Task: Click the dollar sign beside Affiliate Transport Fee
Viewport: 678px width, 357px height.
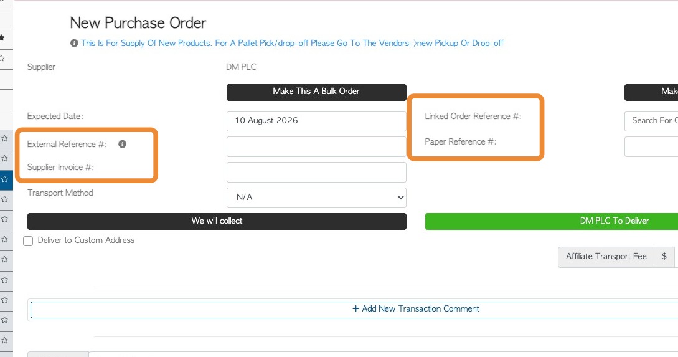Action: (664, 257)
